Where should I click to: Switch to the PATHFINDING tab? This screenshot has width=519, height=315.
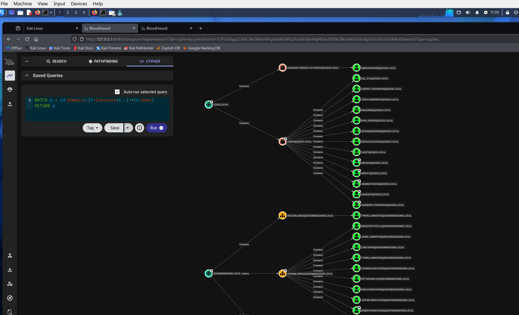[103, 61]
